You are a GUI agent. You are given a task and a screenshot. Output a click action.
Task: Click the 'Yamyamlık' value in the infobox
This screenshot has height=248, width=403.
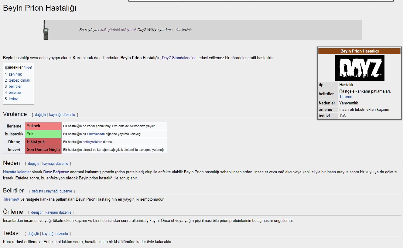[x=349, y=103]
